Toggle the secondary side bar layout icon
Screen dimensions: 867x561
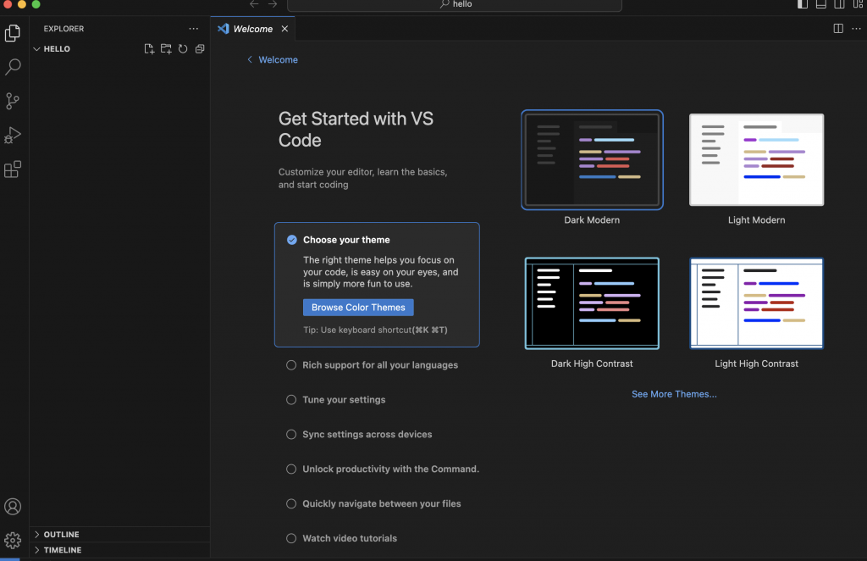839,4
